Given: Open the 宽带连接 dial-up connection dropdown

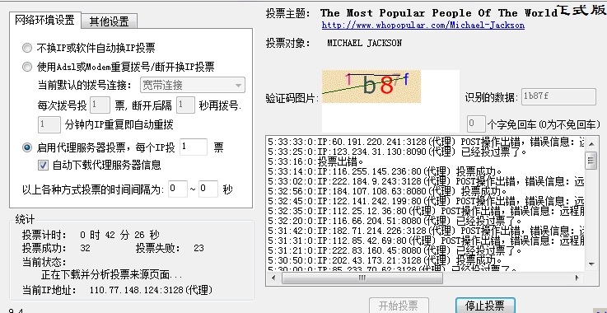Looking at the screenshot, I should (x=193, y=85).
